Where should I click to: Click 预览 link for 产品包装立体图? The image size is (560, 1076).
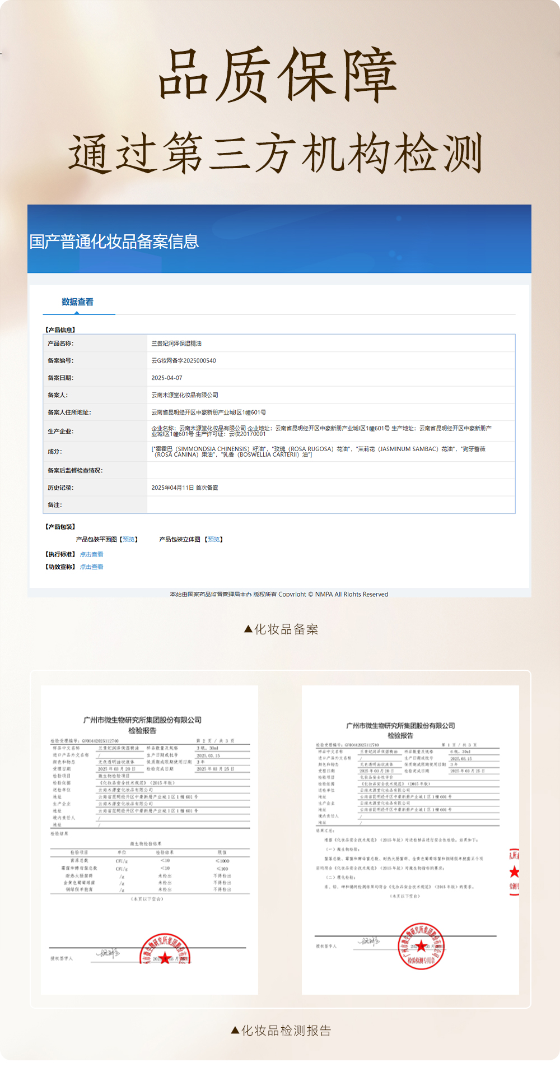(x=214, y=539)
